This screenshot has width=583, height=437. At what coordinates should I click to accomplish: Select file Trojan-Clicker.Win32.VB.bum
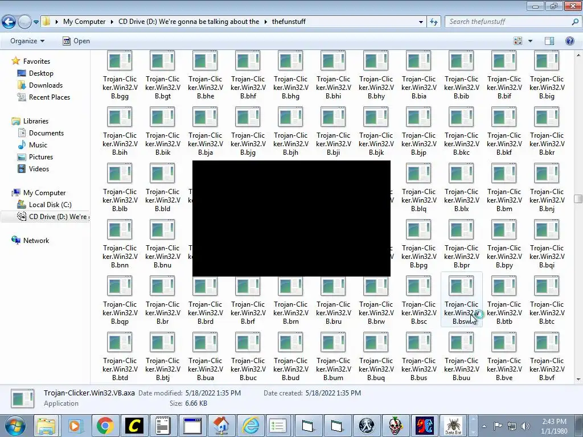[x=333, y=357]
